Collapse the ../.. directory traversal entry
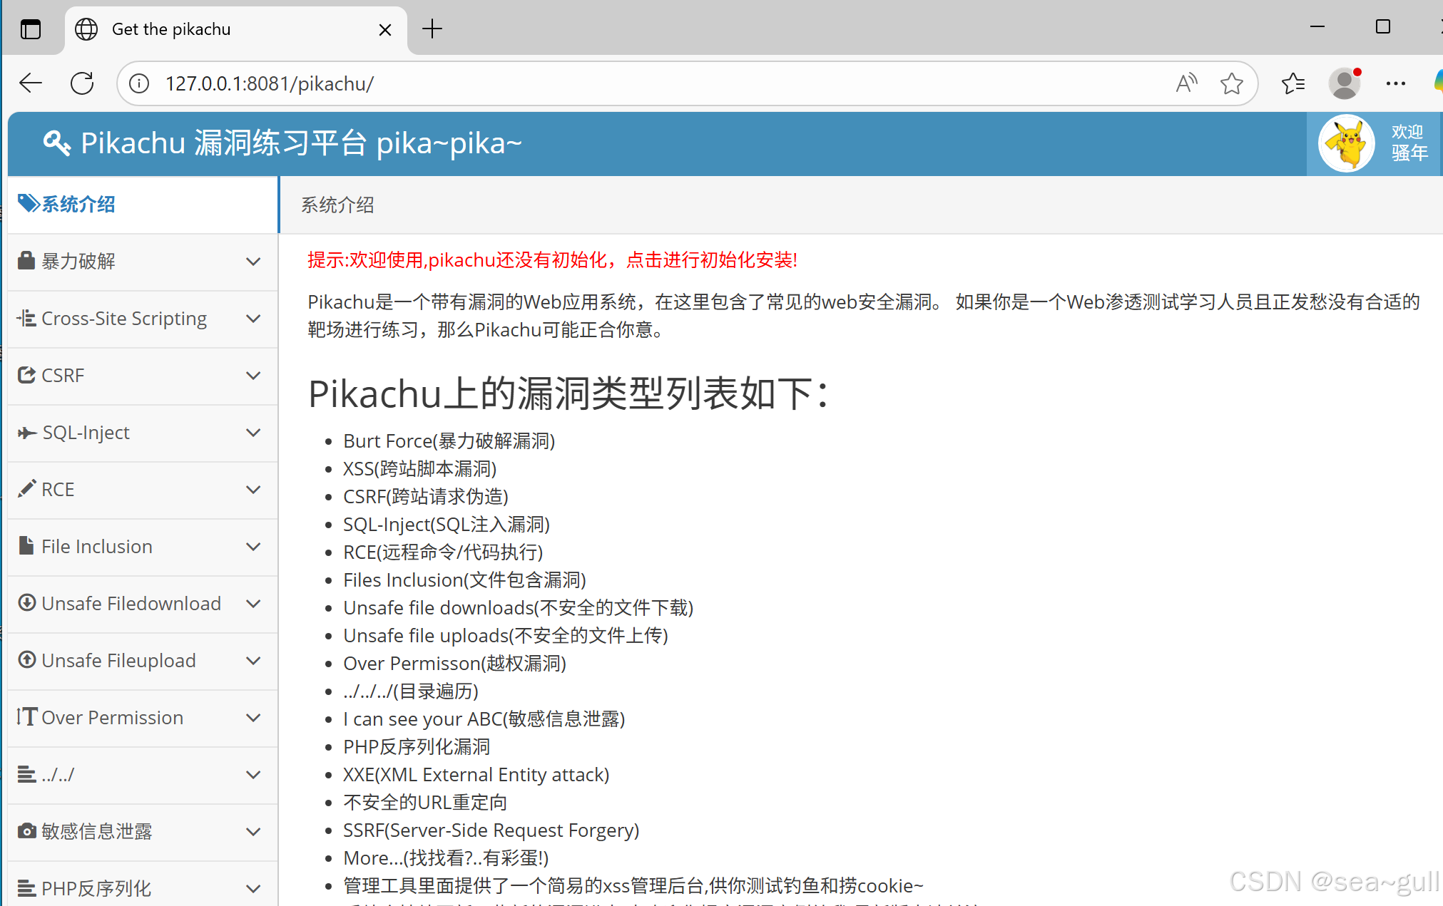This screenshot has width=1443, height=906. [253, 774]
